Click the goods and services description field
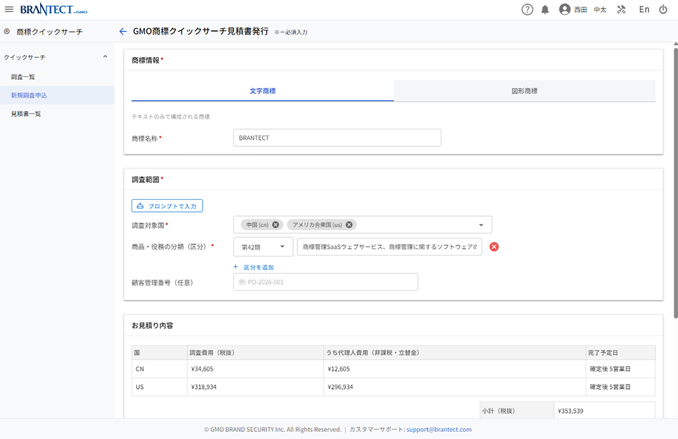 (x=390, y=247)
